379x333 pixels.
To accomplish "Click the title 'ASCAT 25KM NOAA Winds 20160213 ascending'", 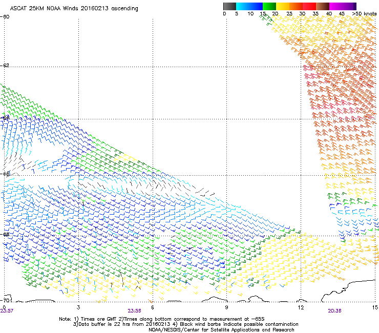I will point(74,9).
